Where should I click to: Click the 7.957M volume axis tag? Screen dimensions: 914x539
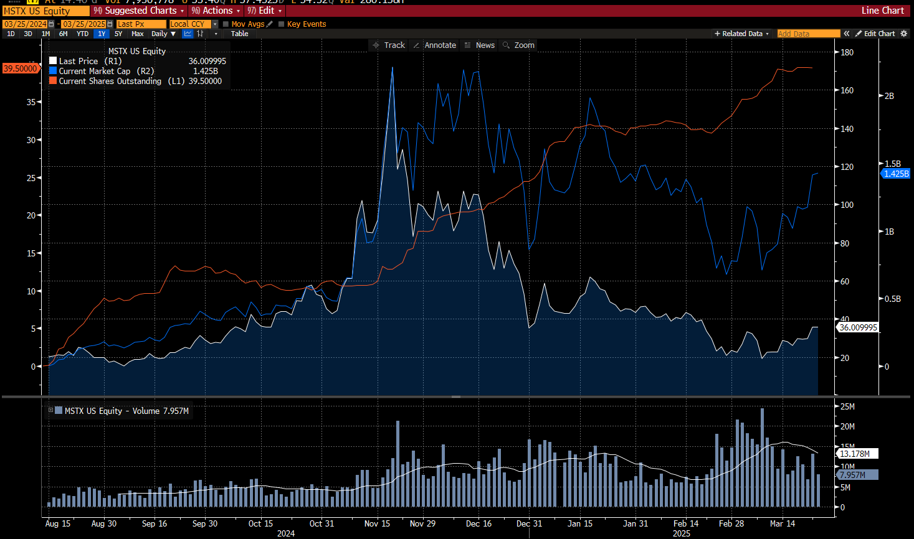click(857, 475)
